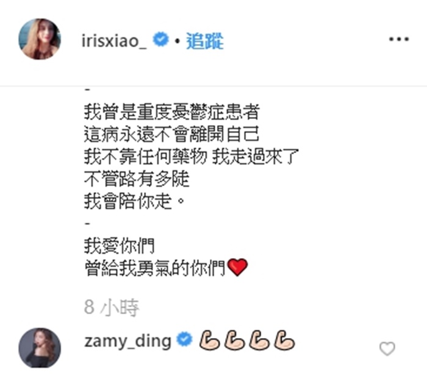
Task: Select the line 我愛你們
Action: (x=120, y=245)
